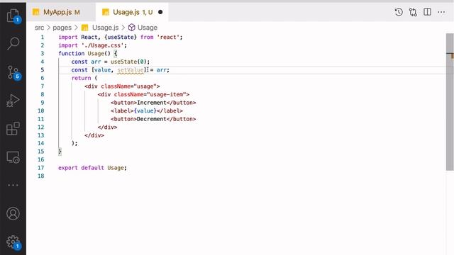
Task: Click the Usage.js breadcrumb
Action: pyautogui.click(x=105, y=28)
